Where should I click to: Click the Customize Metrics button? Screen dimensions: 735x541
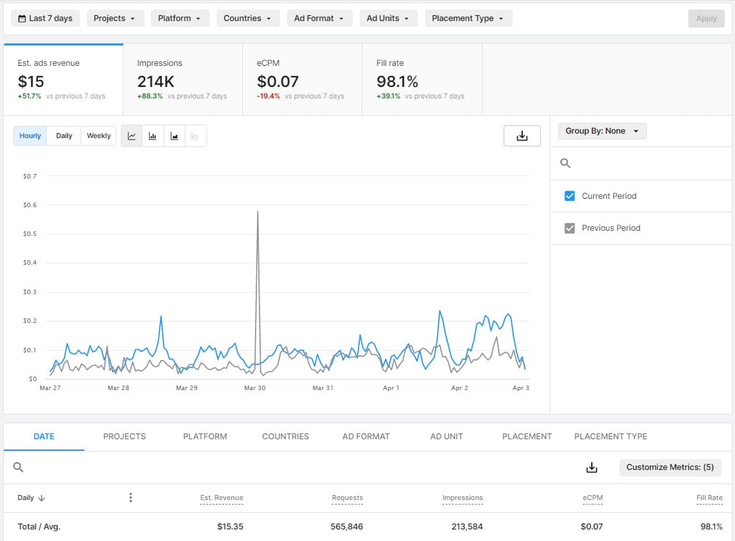coord(670,467)
